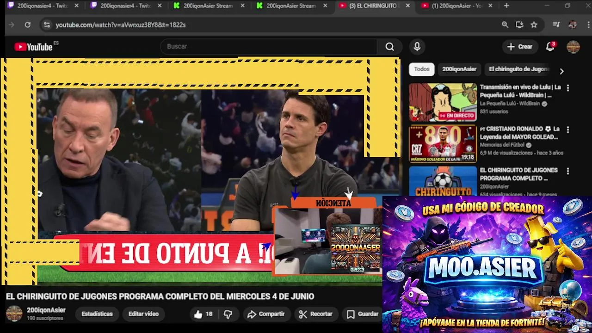Open La Pequeña Lulú live thumbnail

[x=443, y=102]
